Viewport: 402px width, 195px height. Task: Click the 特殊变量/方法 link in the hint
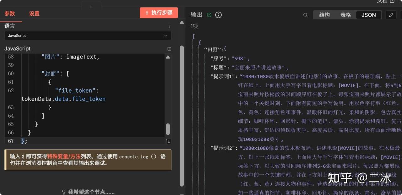pyautogui.click(x=64, y=157)
